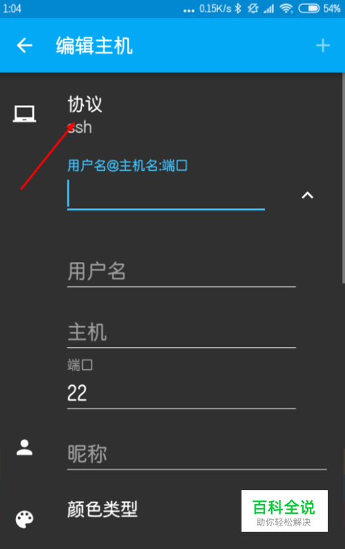
Task: Tap the signal strength icon
Action: 268,8
